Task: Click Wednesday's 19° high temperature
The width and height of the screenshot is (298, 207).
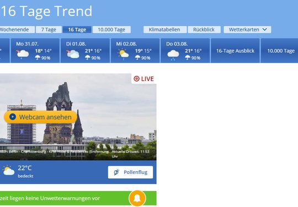Action: [139, 51]
